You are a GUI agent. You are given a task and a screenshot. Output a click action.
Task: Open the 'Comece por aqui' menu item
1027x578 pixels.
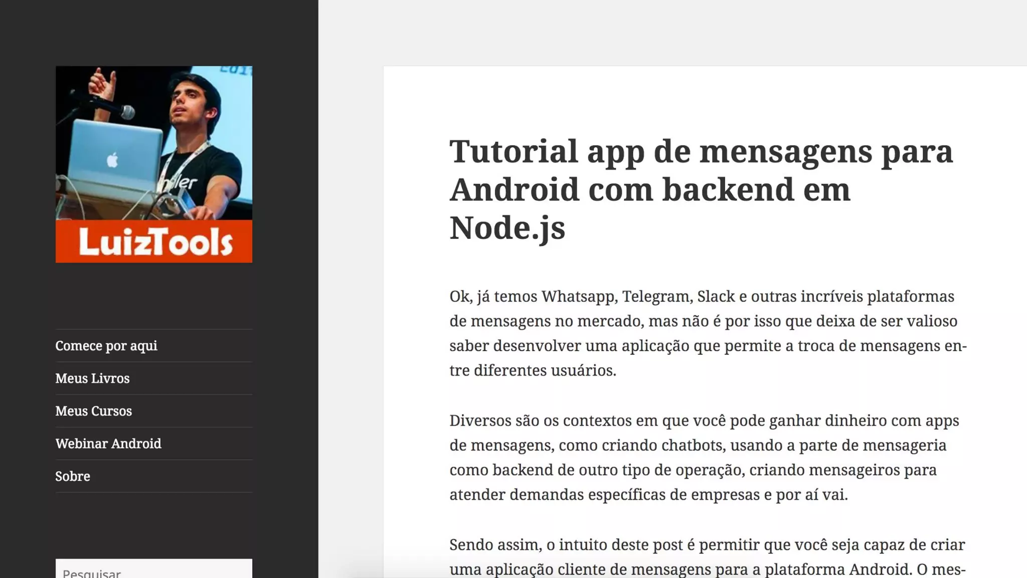[x=106, y=346]
